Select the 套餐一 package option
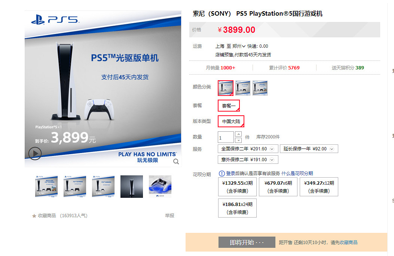Image resolution: width=394 pixels, height=256 pixels. [x=229, y=106]
